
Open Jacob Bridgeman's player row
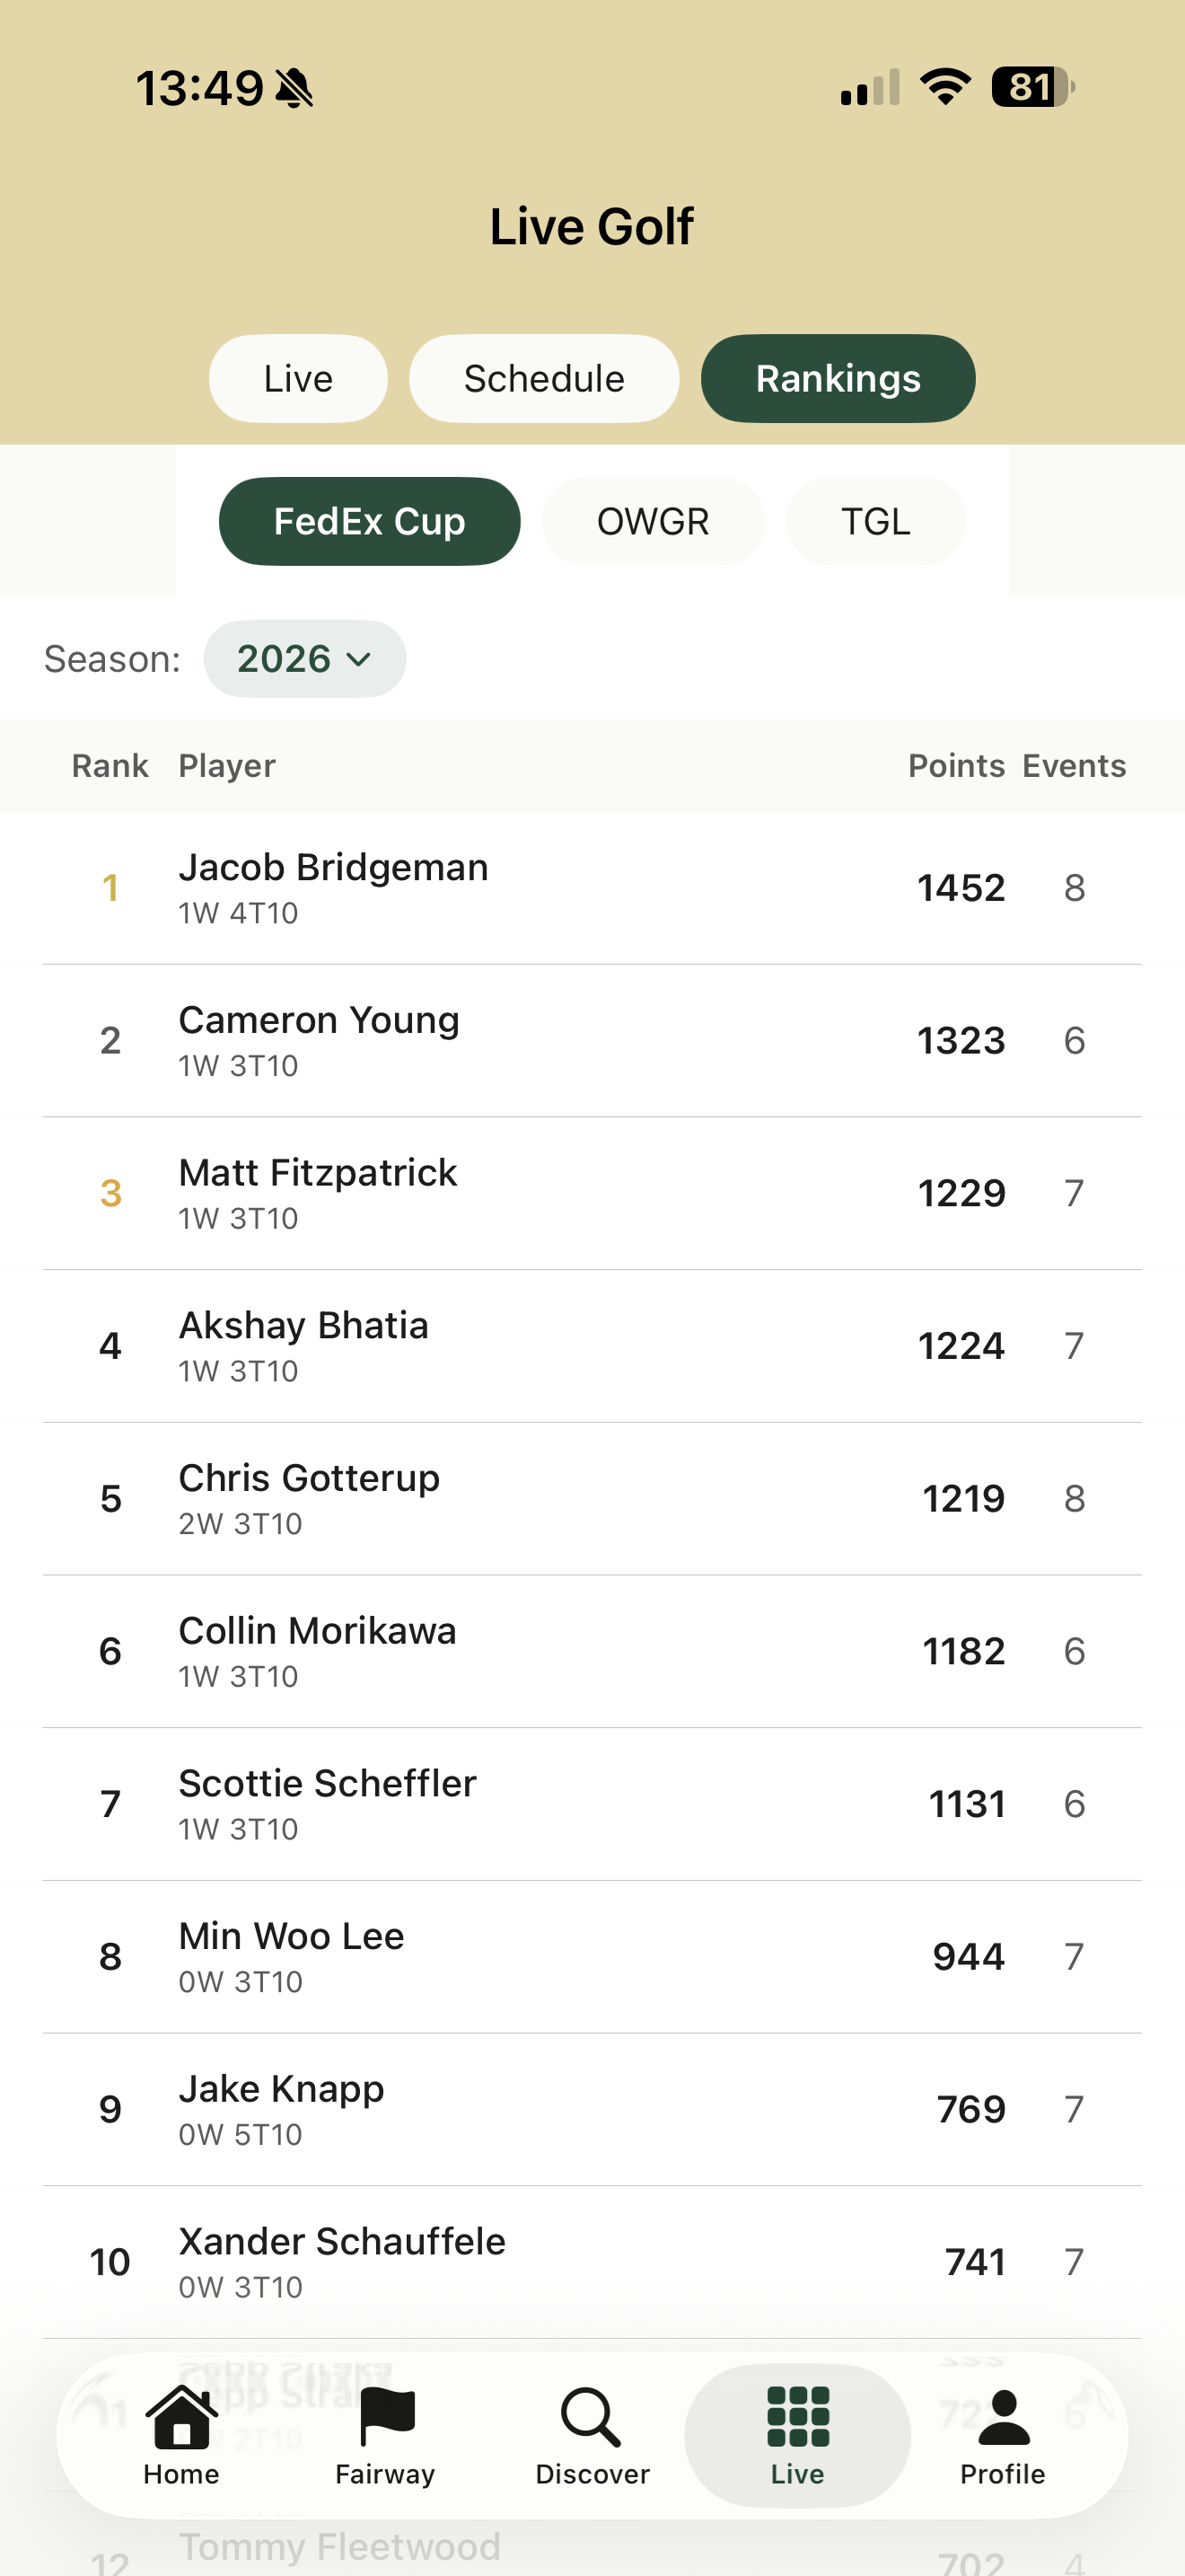click(x=592, y=888)
